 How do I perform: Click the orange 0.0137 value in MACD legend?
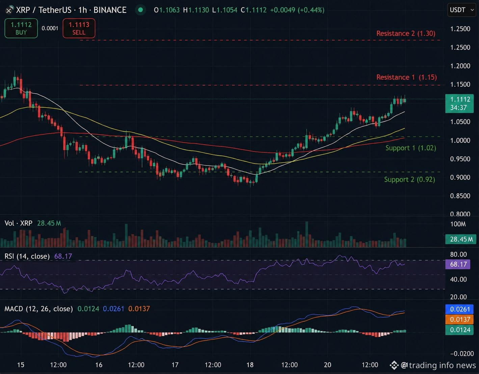point(139,309)
